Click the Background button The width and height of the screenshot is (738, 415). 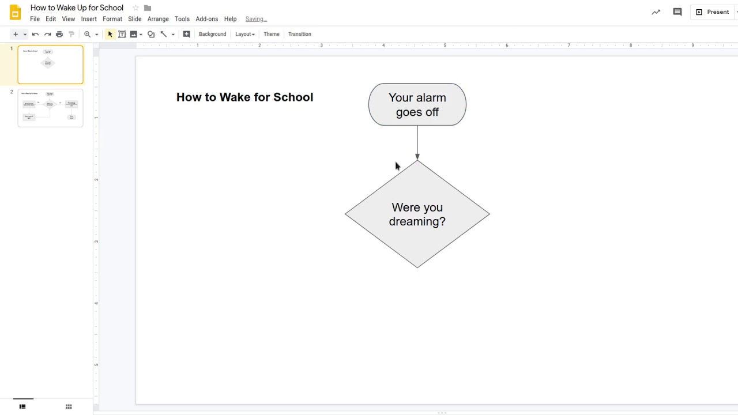(x=212, y=34)
